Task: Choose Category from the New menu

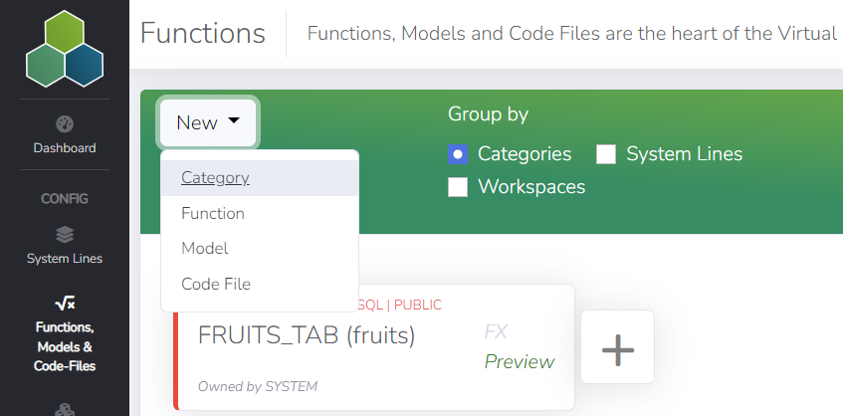Action: click(215, 178)
